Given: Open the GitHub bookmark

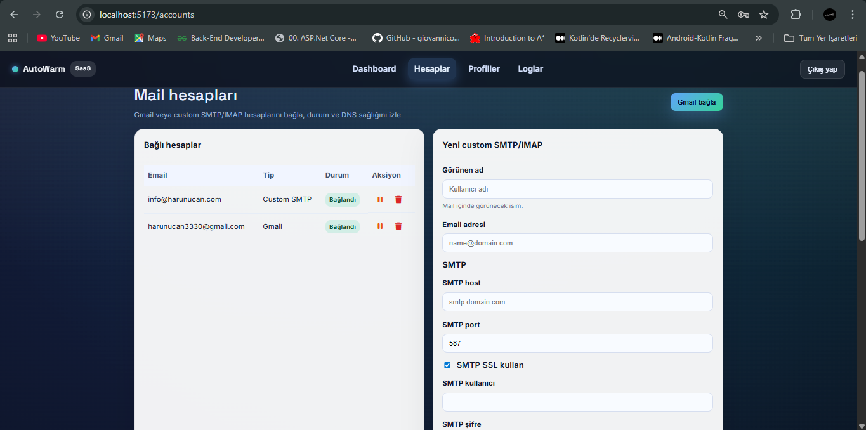Looking at the screenshot, I should [416, 38].
